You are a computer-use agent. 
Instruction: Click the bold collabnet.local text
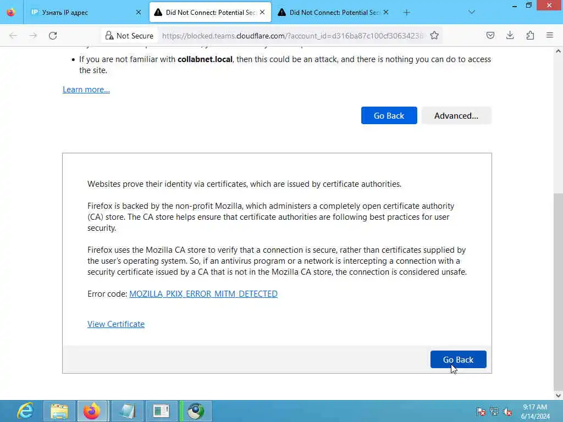(205, 59)
